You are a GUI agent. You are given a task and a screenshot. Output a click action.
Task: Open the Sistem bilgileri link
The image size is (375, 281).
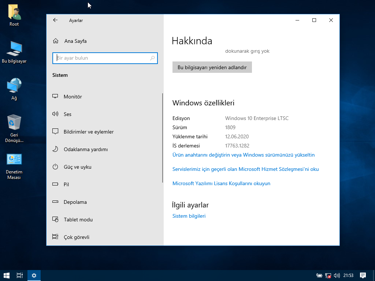pyautogui.click(x=189, y=216)
